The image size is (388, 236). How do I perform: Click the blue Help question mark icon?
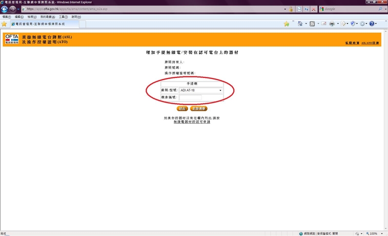point(372,24)
